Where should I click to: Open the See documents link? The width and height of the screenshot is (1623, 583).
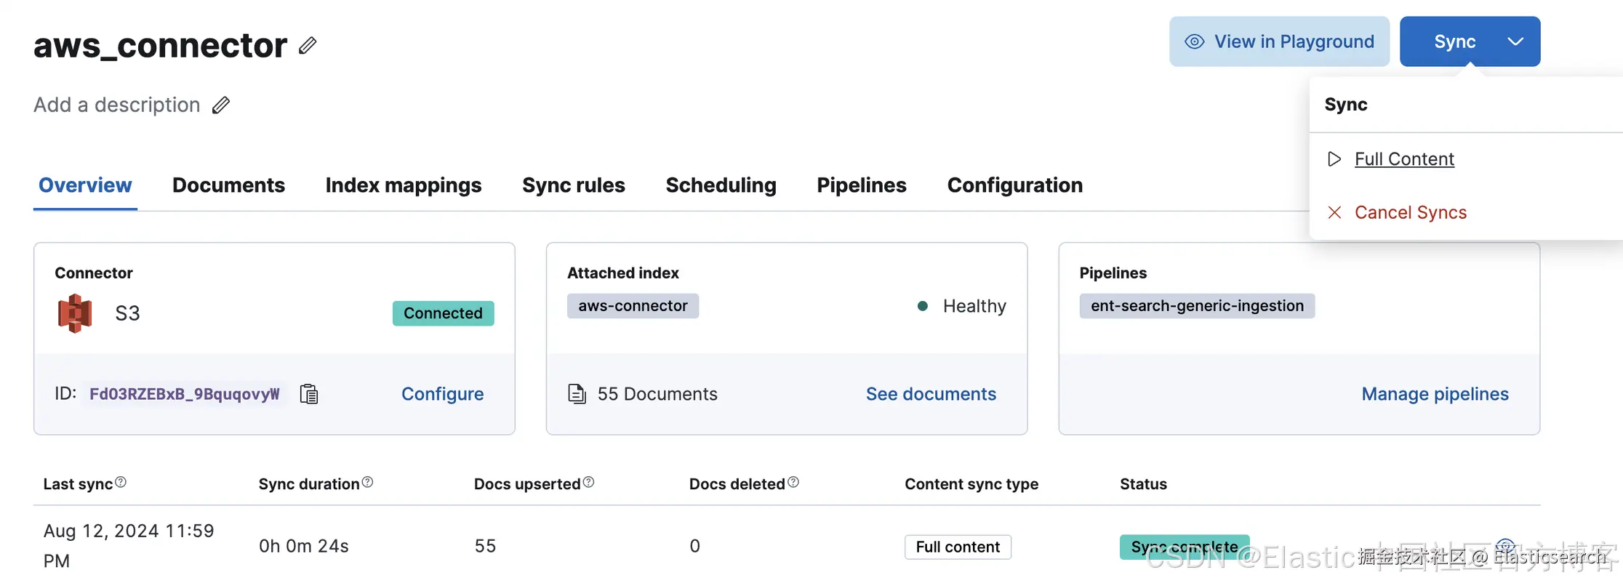pyautogui.click(x=931, y=394)
